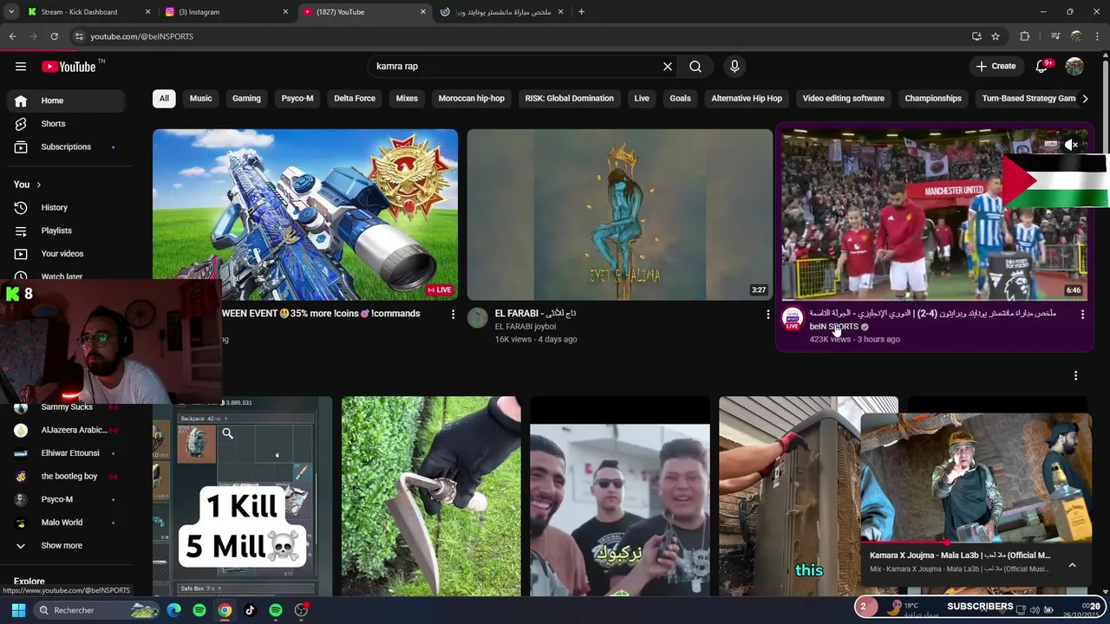
Task: Start voice search with the microphone
Action: pyautogui.click(x=735, y=67)
